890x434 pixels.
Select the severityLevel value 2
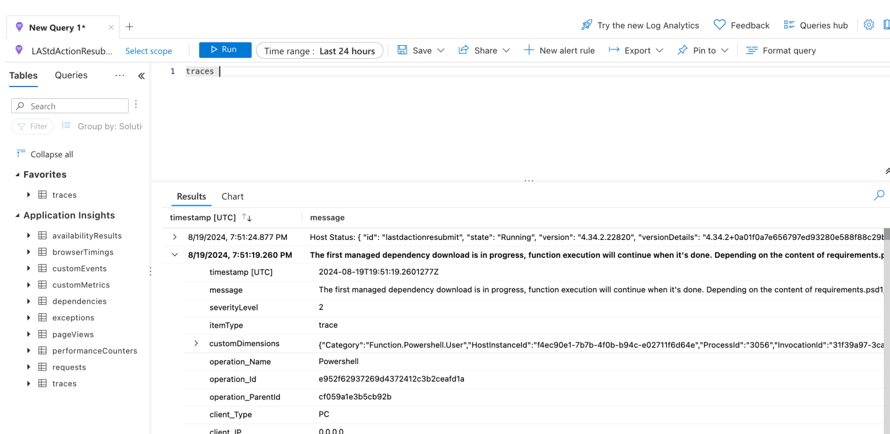pyautogui.click(x=321, y=307)
